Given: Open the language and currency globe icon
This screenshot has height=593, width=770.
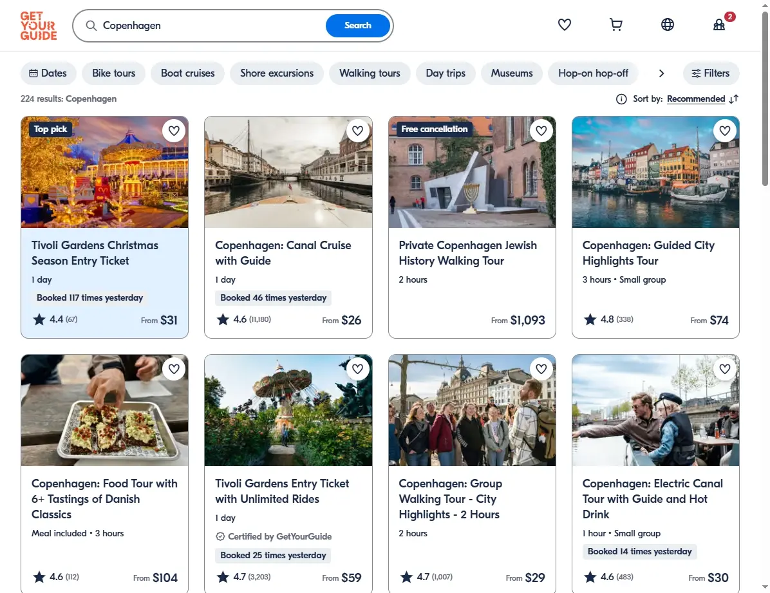Looking at the screenshot, I should pos(668,24).
